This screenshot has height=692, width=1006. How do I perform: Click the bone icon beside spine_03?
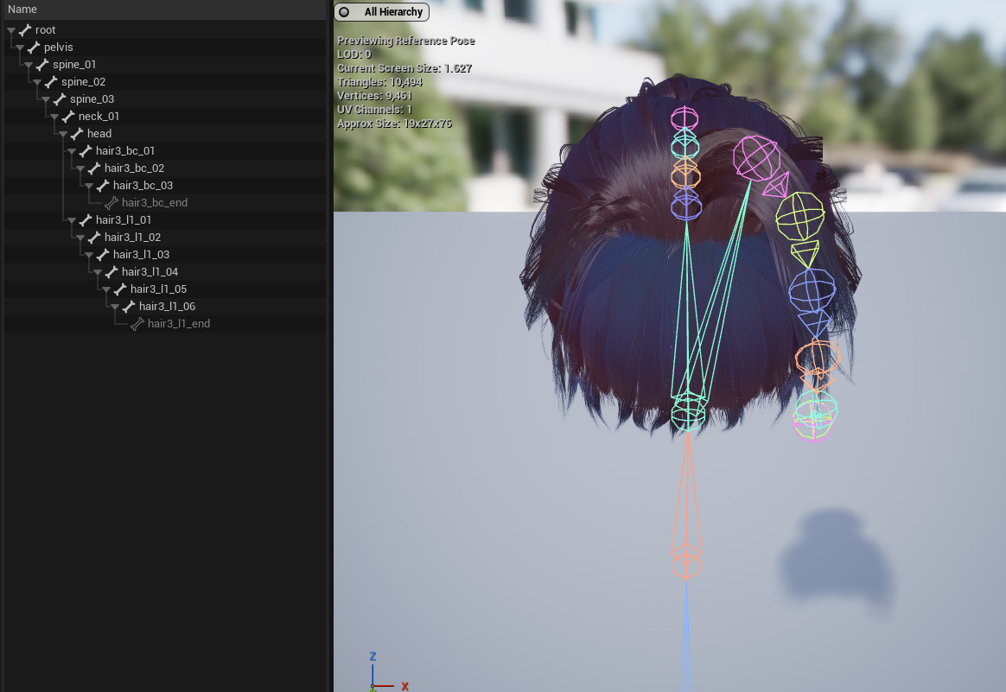(60, 99)
